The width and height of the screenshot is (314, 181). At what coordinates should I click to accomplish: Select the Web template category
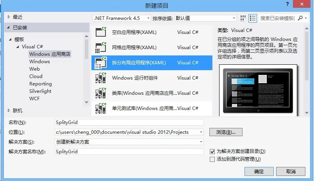coord(34,69)
